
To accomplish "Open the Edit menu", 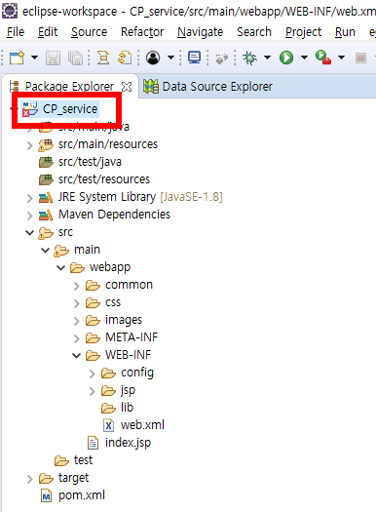I will (48, 32).
